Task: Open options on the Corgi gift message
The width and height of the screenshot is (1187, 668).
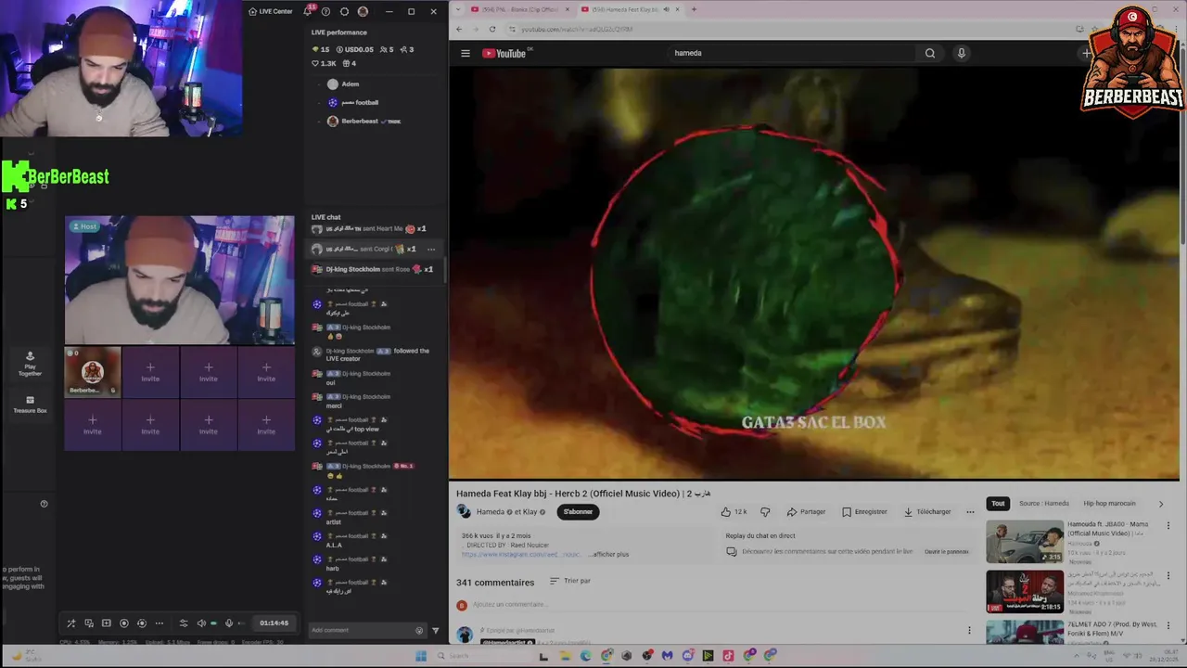Action: pyautogui.click(x=430, y=249)
